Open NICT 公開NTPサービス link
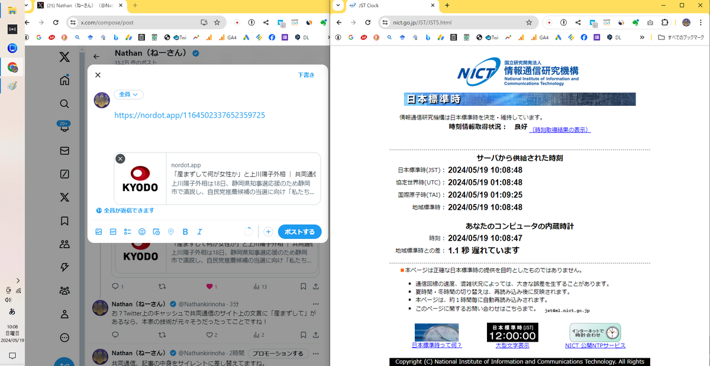The width and height of the screenshot is (710, 366). 595,345
